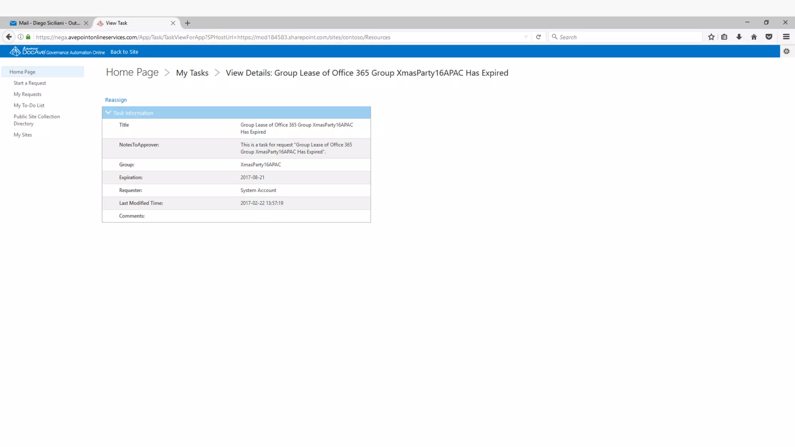
Task: Click My Tasks breadcrumb
Action: point(192,73)
